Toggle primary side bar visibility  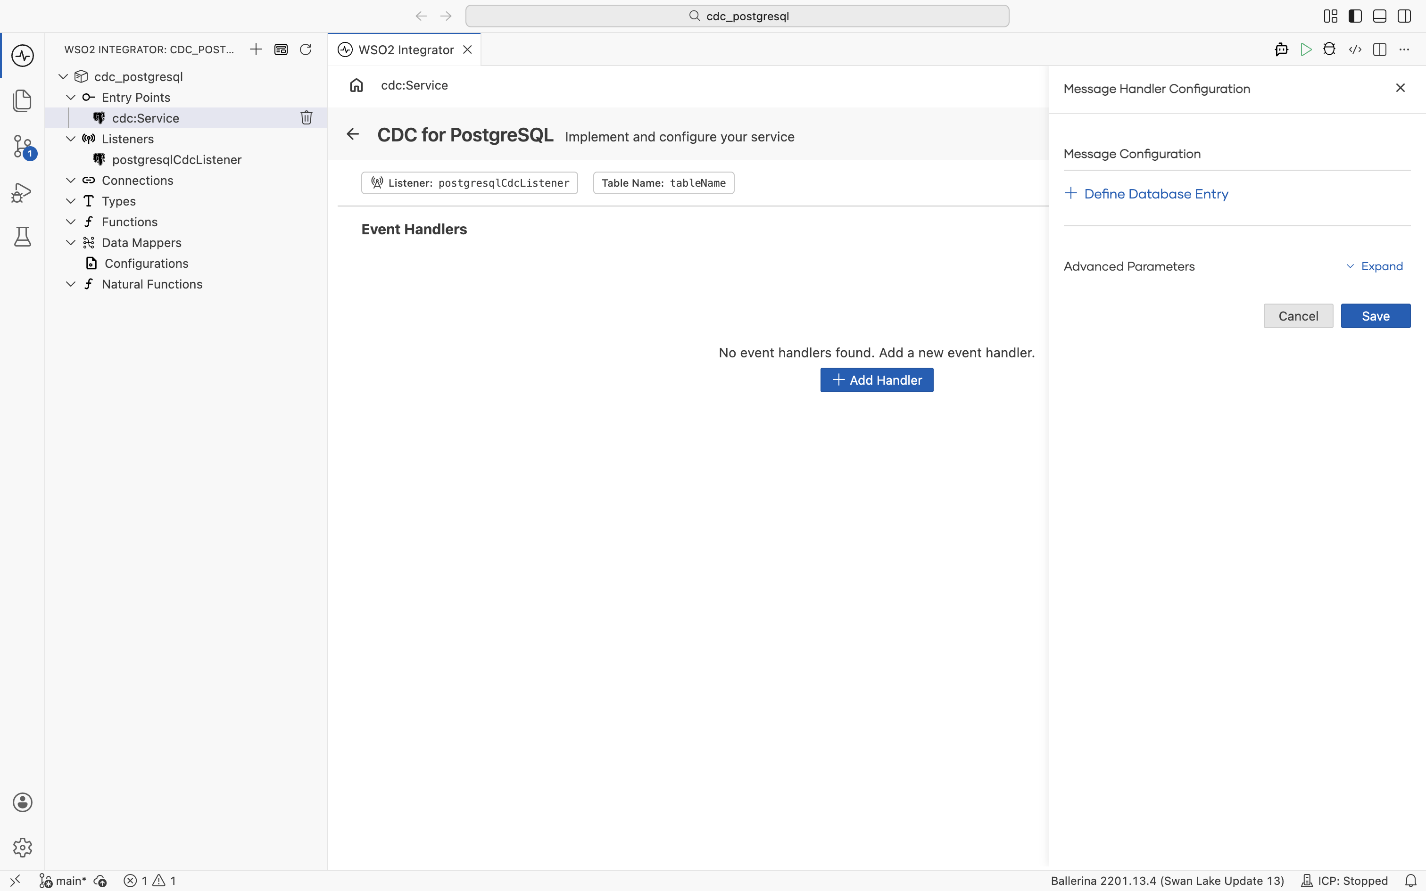[x=1355, y=16]
